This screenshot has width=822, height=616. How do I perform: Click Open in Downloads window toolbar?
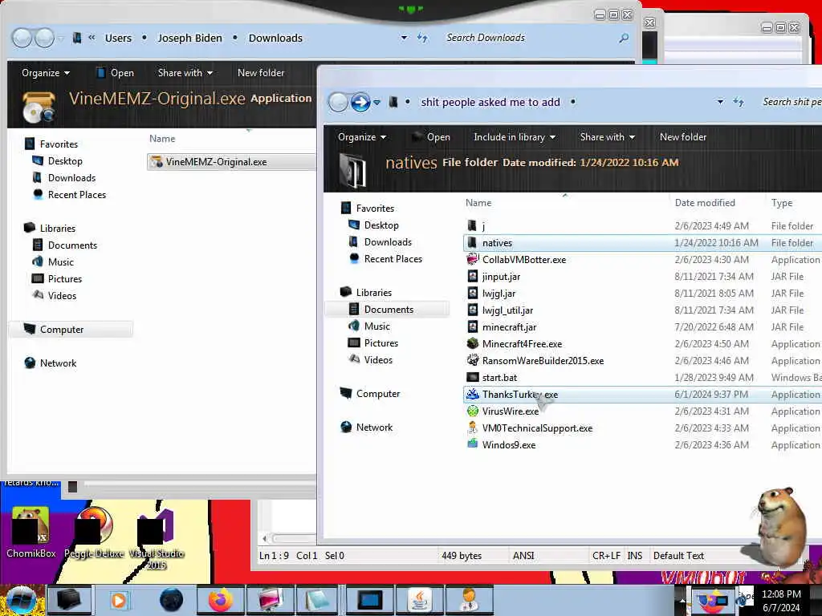click(116, 73)
